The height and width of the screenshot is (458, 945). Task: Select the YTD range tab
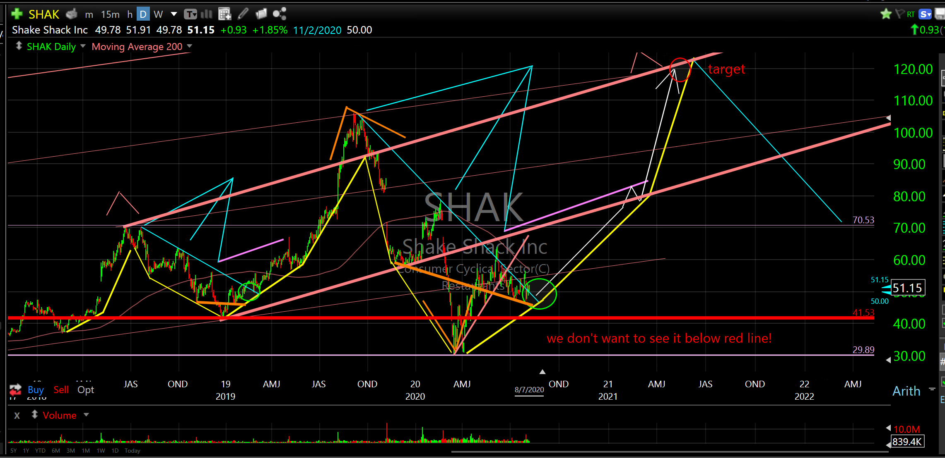[x=40, y=451]
